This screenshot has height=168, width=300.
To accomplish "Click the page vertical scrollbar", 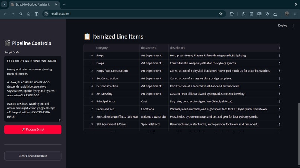I will point(299,134).
